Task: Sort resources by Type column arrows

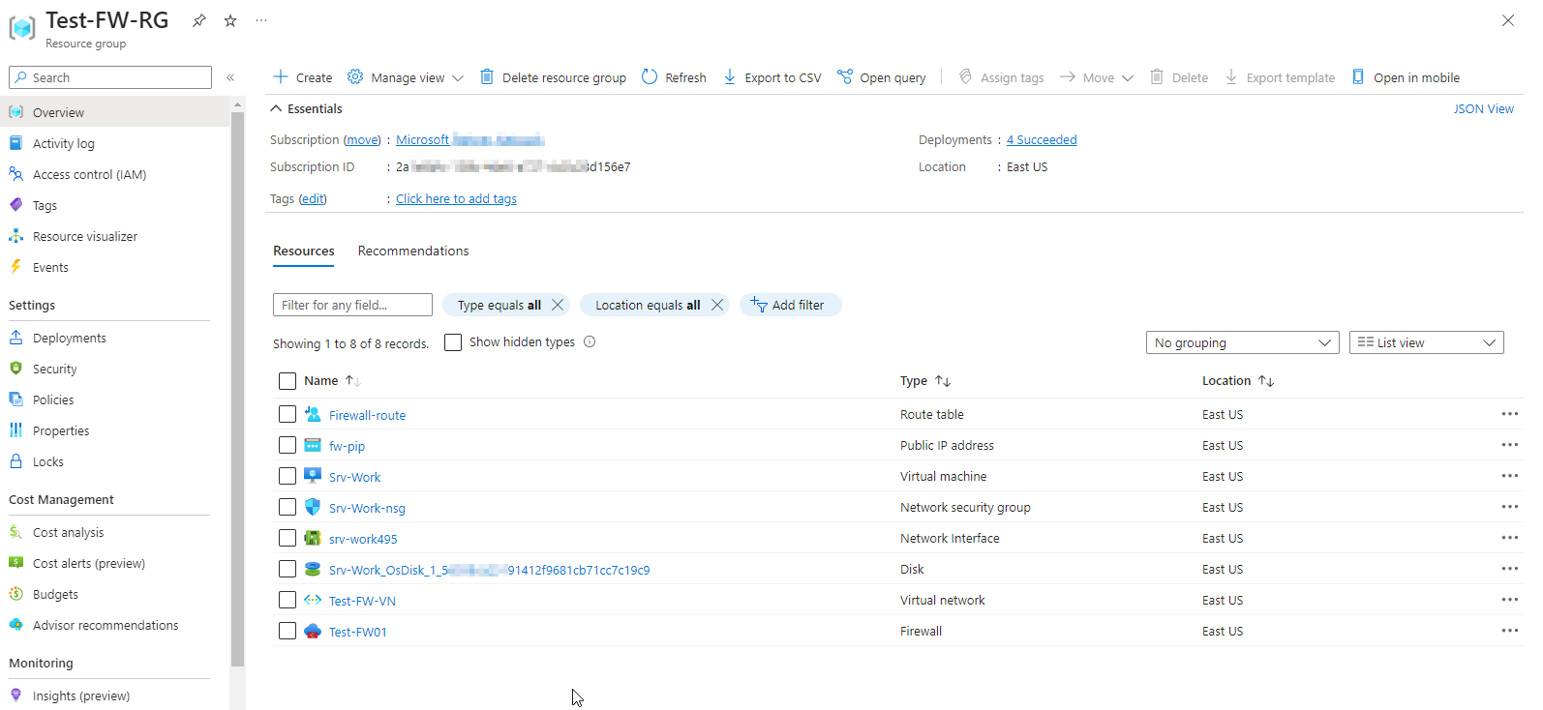Action: pyautogui.click(x=943, y=381)
